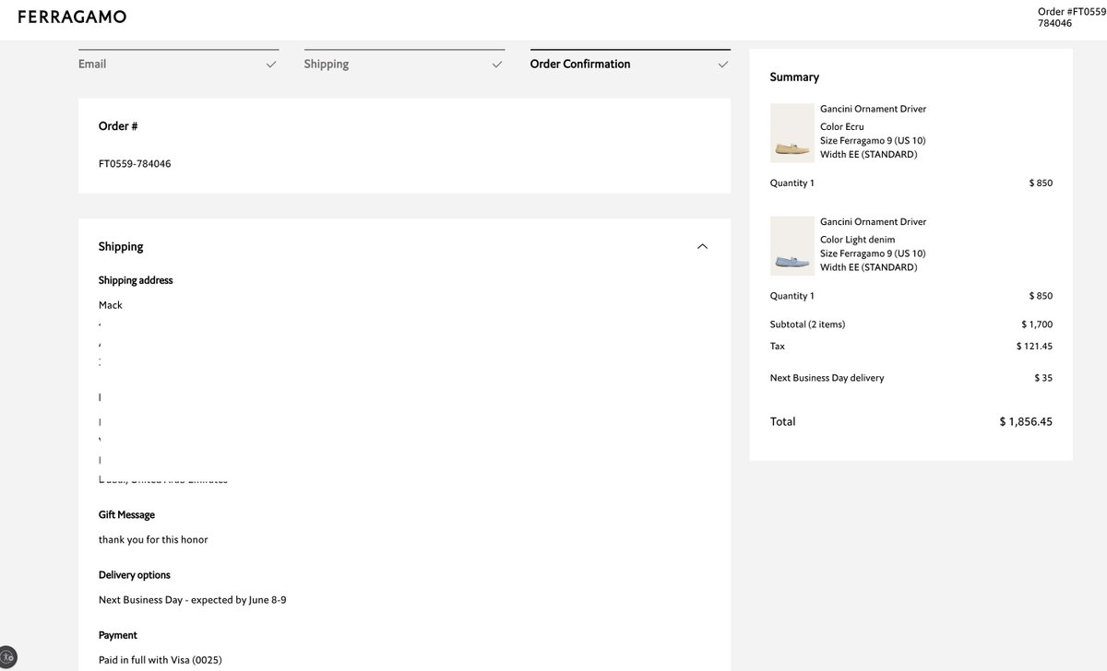
Task: Click 'Paid in full with Visa (0025)'
Action: (161, 660)
